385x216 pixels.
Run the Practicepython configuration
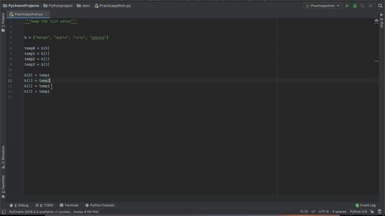tap(347, 6)
